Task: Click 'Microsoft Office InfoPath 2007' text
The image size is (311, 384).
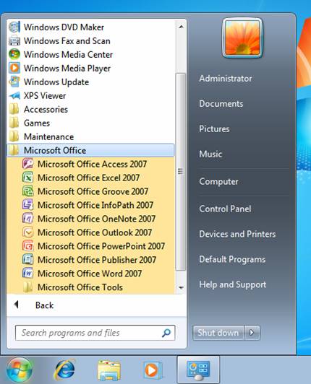Action: [95, 205]
